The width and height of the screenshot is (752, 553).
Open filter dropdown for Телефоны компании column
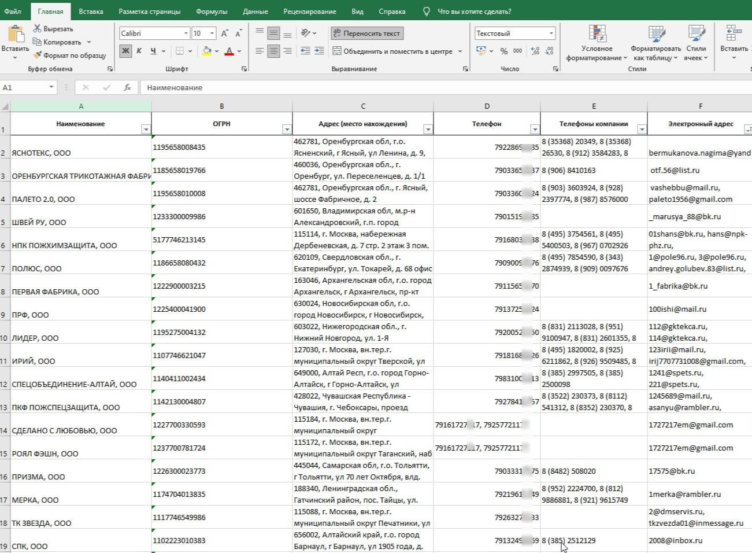(642, 130)
